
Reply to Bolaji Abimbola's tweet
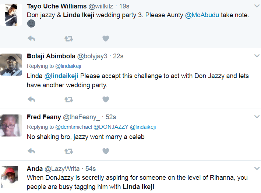[31, 99]
